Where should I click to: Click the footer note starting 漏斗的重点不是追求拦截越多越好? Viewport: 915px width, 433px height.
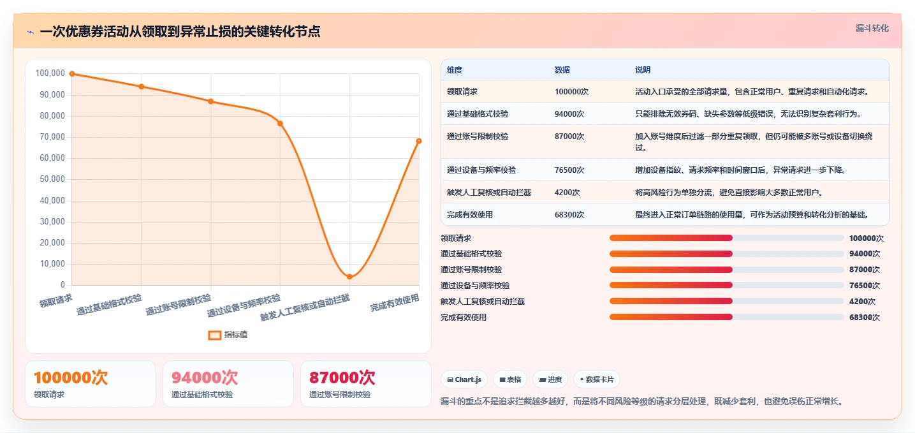tap(642, 402)
